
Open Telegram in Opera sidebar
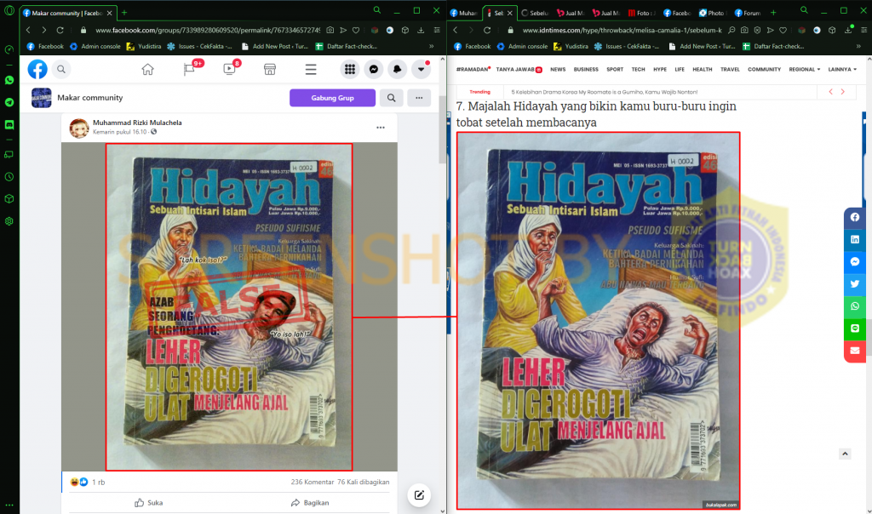click(9, 102)
